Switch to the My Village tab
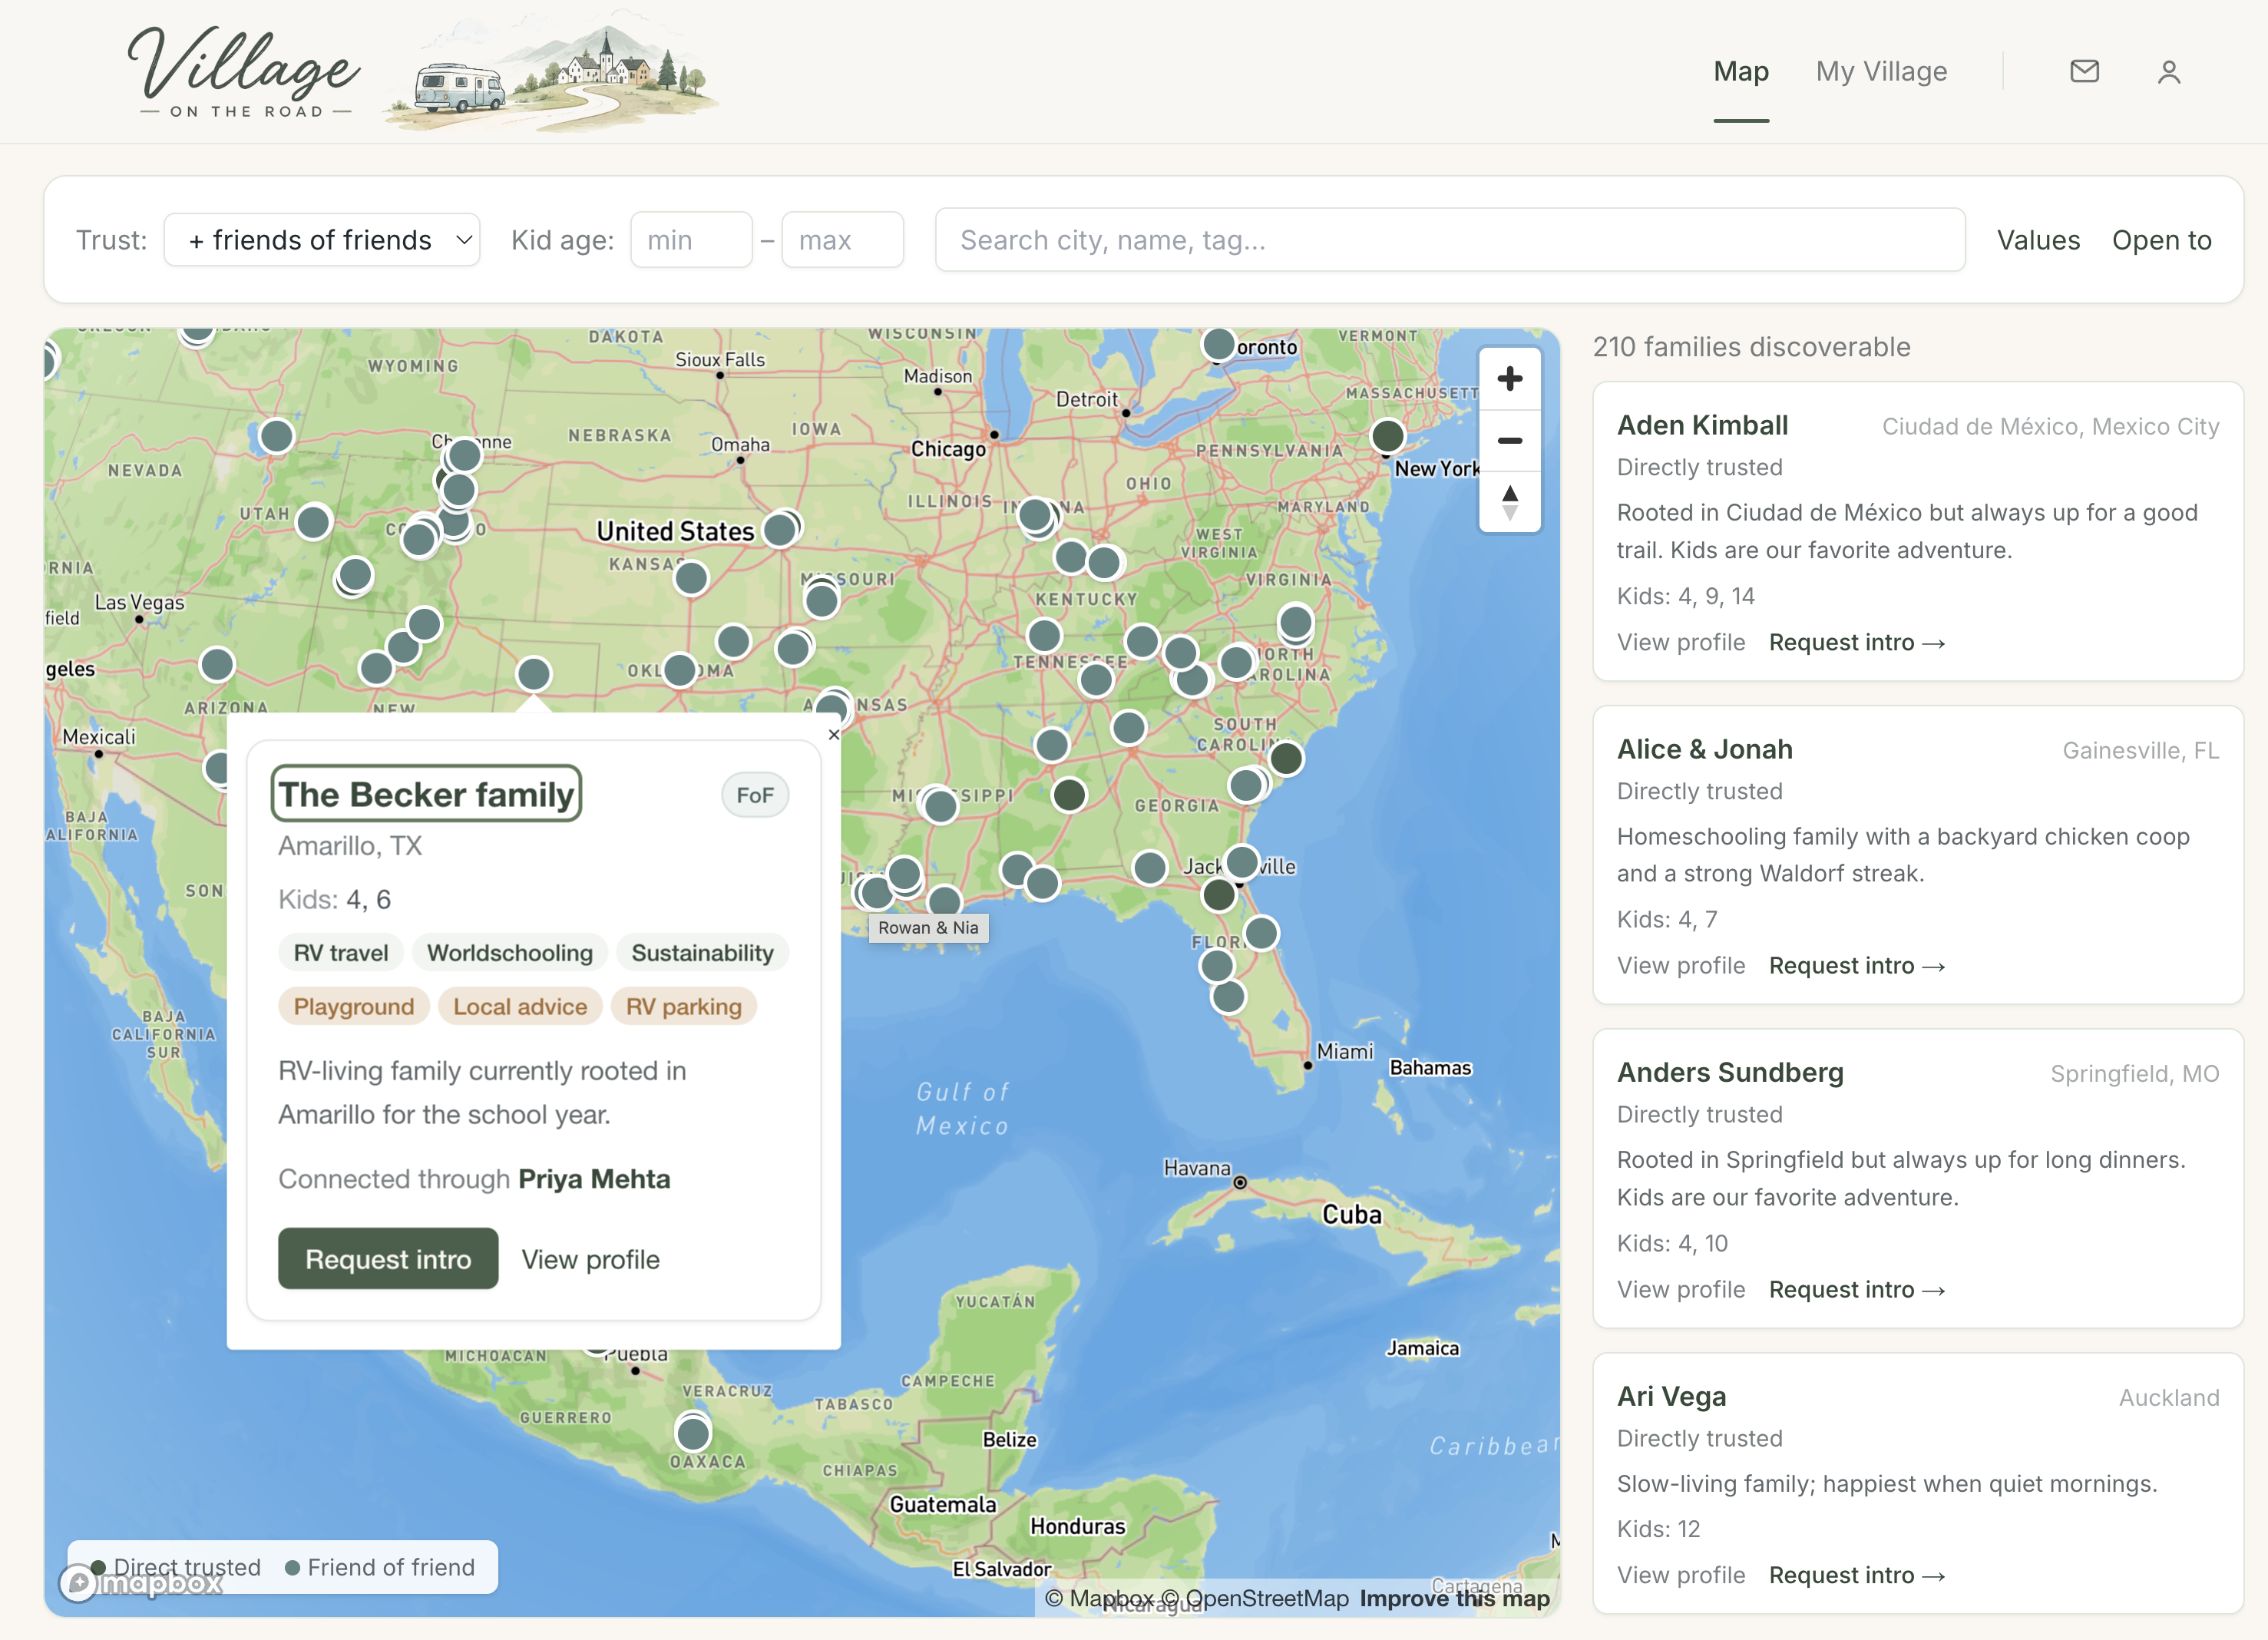The image size is (2268, 1640). (x=1881, y=72)
